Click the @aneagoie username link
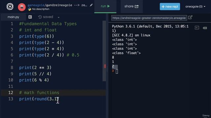This screenshot has width=211, height=118. (36, 5)
